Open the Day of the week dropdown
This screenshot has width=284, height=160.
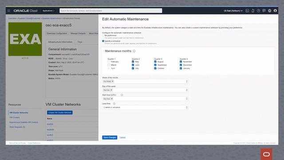[x=145, y=90]
